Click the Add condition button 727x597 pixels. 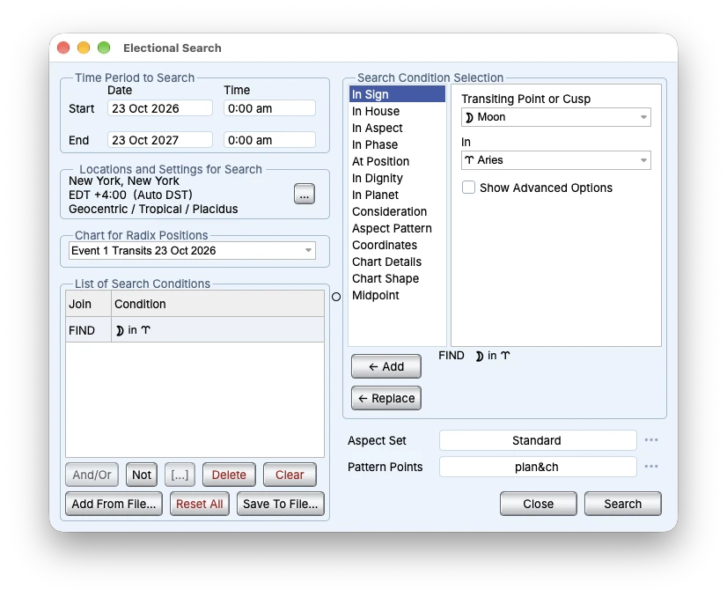click(x=386, y=366)
